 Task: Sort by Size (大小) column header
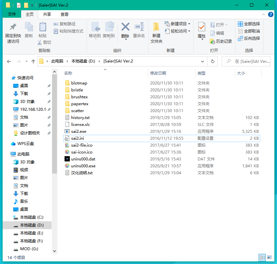point(241,73)
